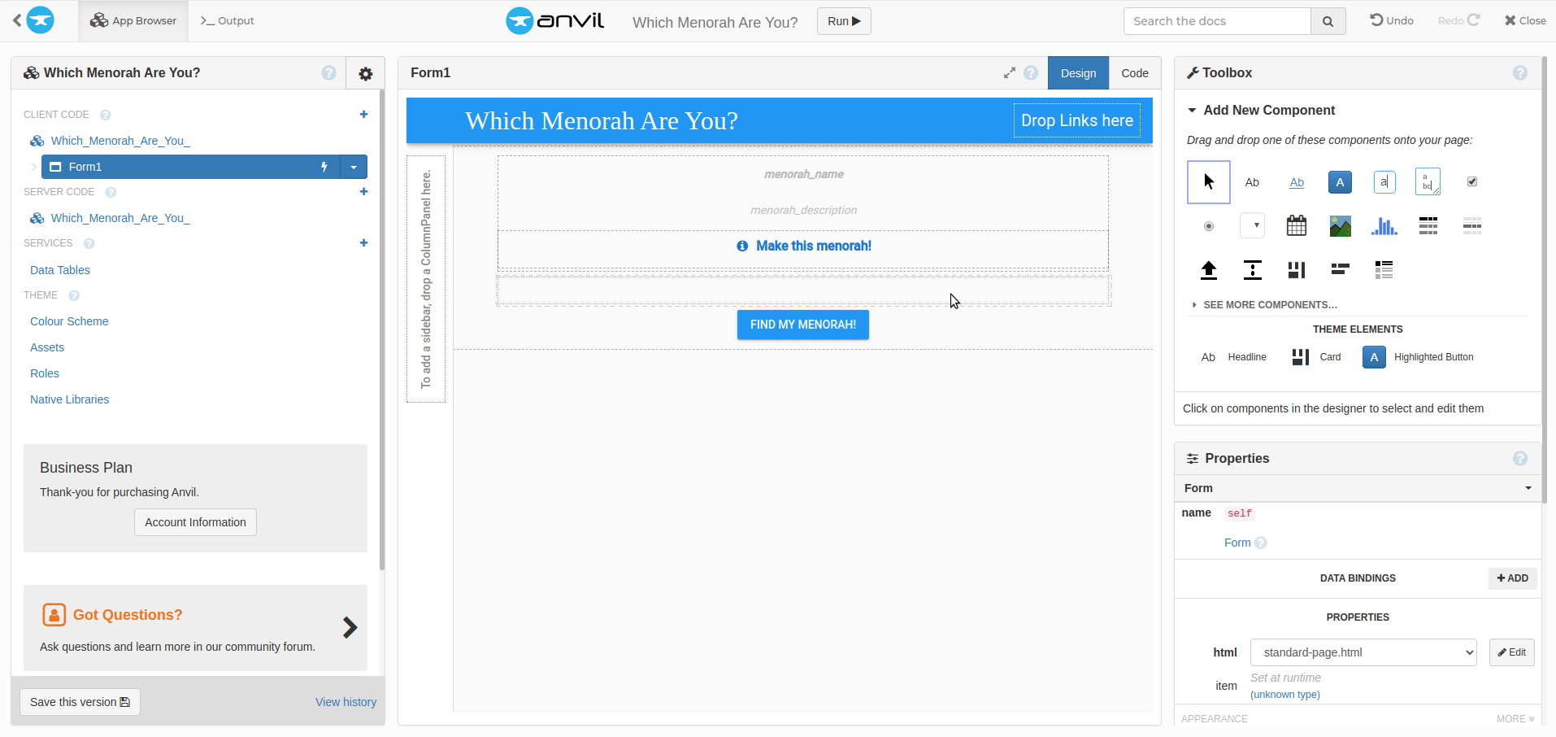Open the Form1 item dropdown arrow
The image size is (1556, 737).
(x=354, y=167)
